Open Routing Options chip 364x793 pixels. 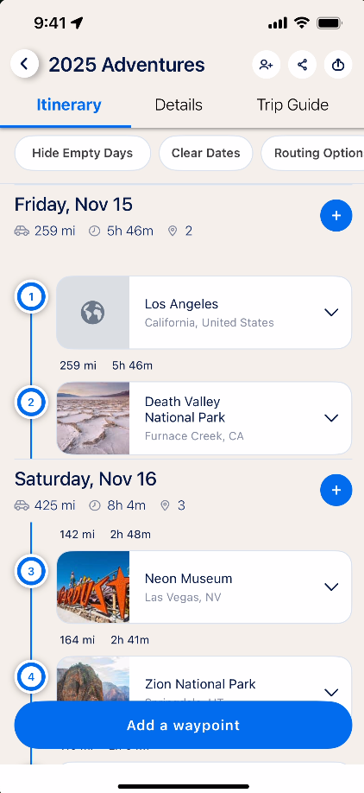(312, 153)
